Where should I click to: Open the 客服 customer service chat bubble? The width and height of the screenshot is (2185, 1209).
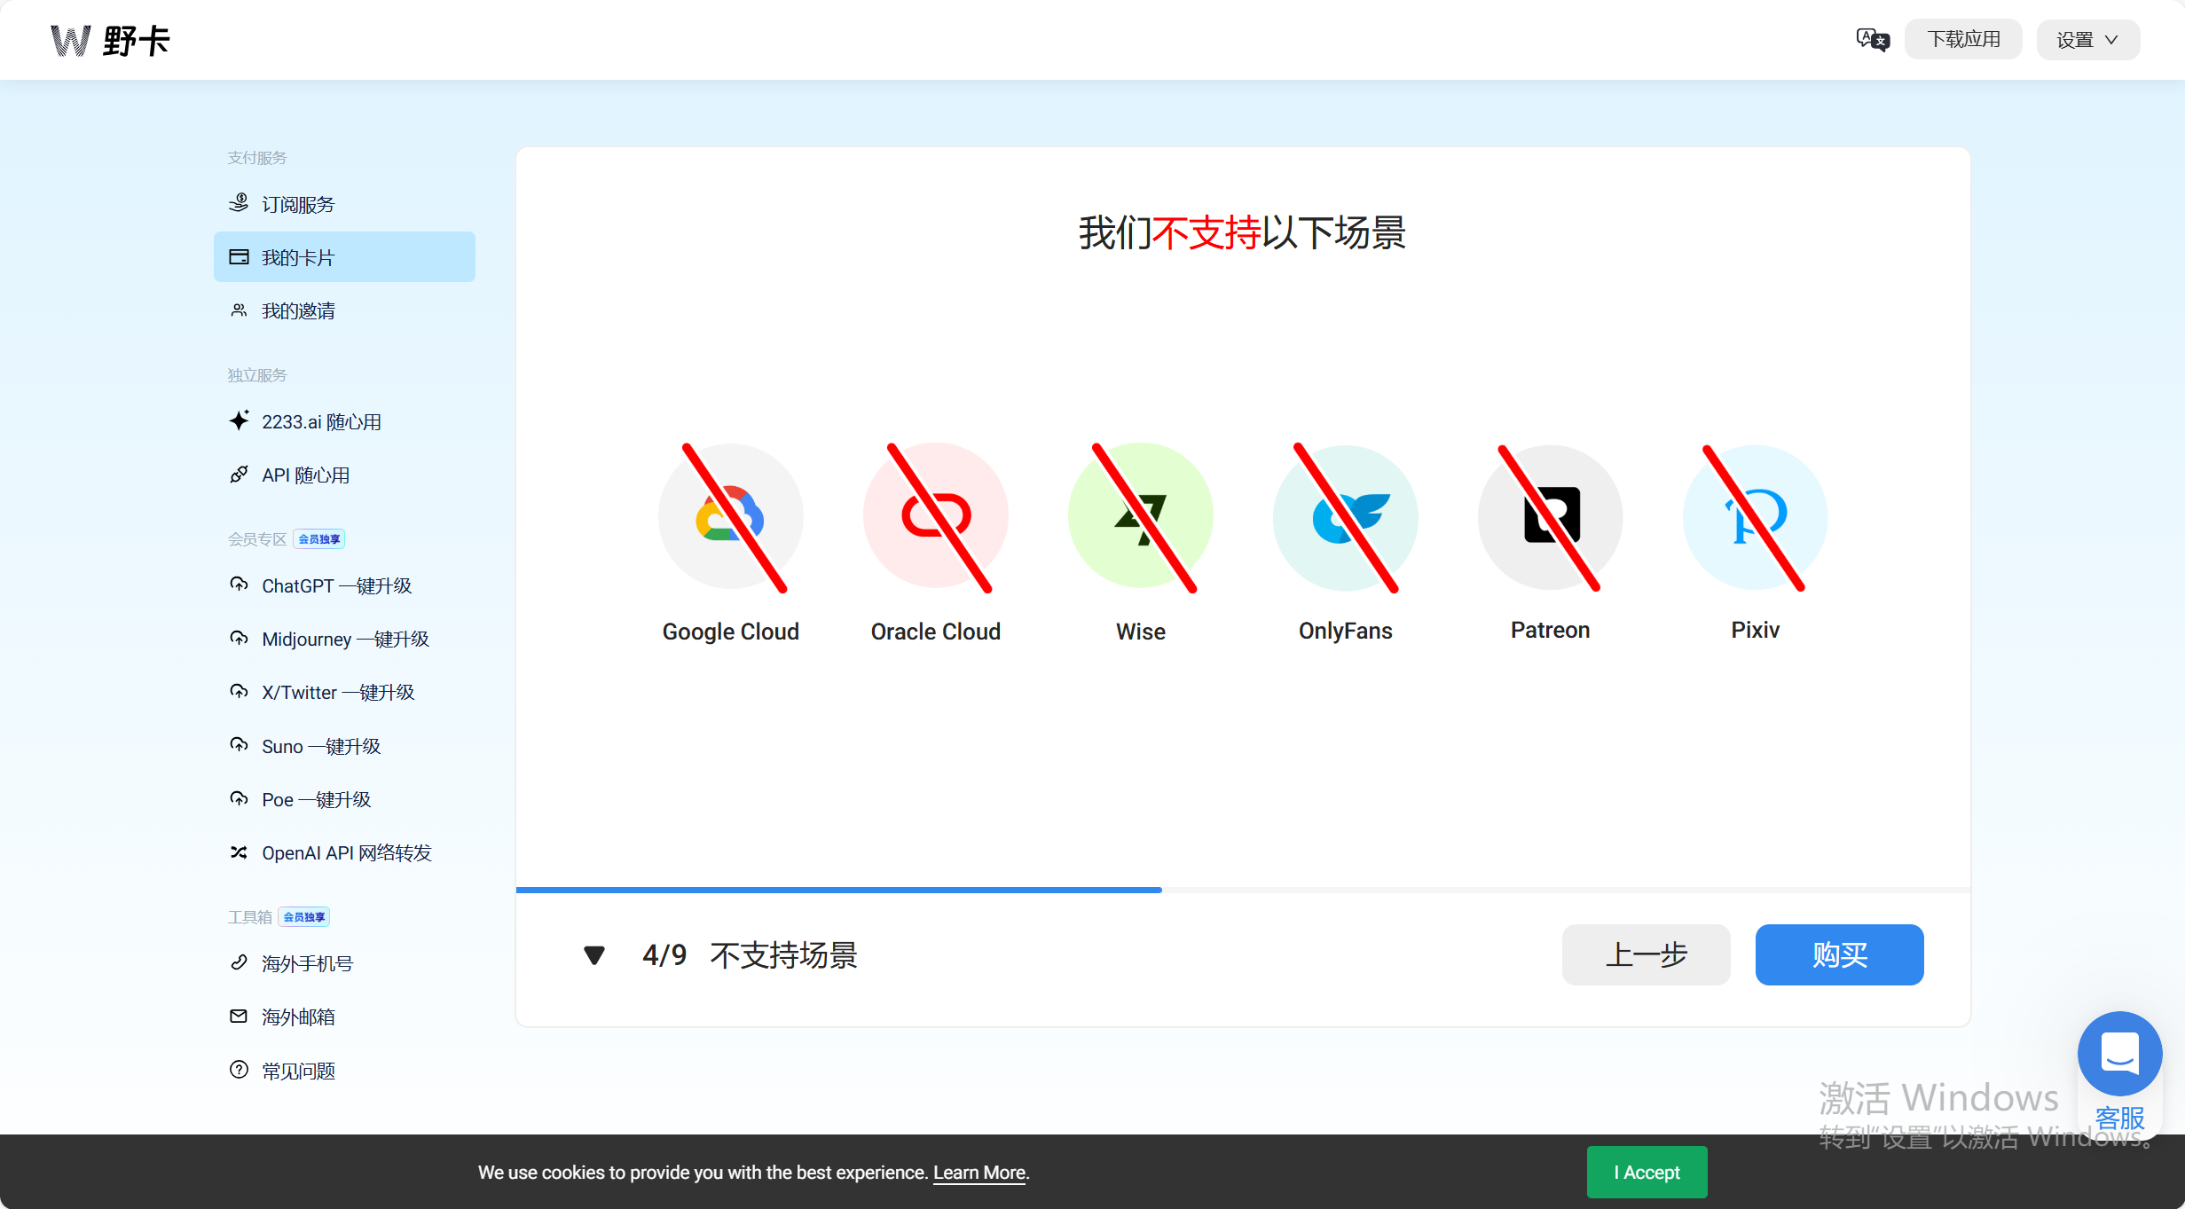[x=2119, y=1056]
